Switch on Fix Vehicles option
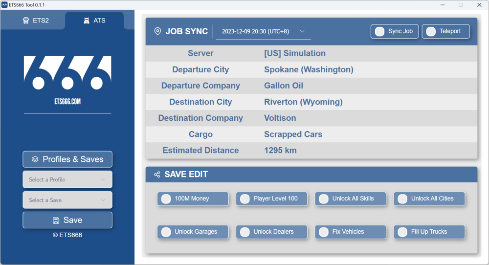This screenshot has height=265, width=489. 324,232
